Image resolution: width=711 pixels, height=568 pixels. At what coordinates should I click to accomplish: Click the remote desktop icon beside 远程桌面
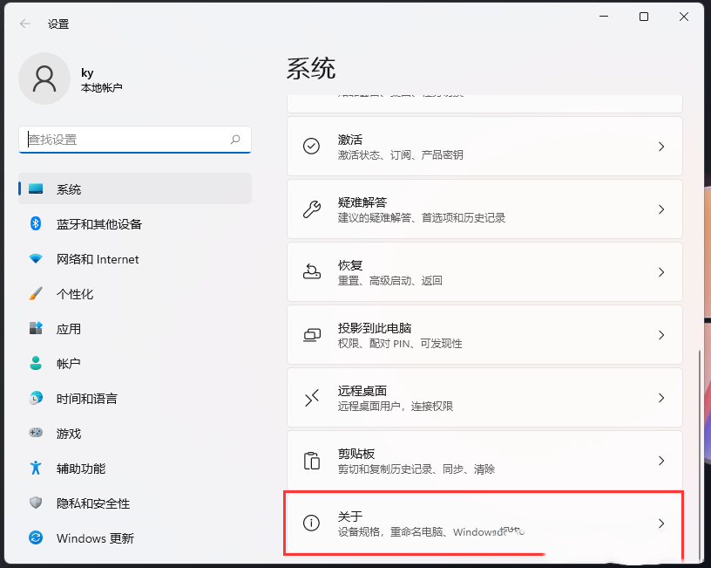[x=311, y=398]
